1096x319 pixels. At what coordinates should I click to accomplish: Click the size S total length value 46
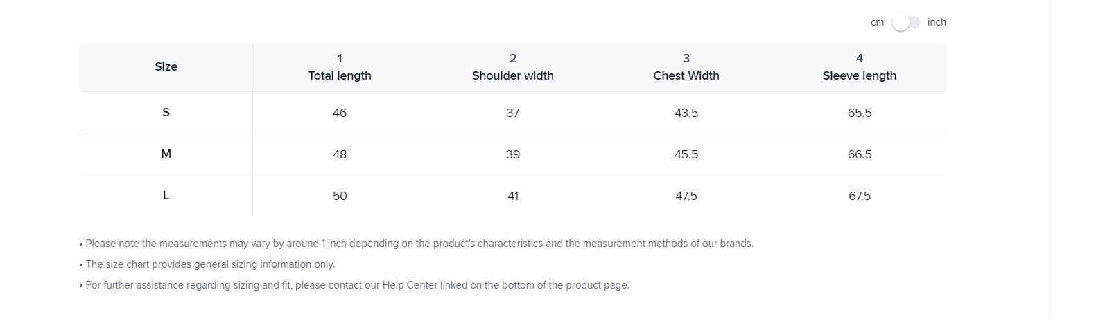tap(340, 113)
